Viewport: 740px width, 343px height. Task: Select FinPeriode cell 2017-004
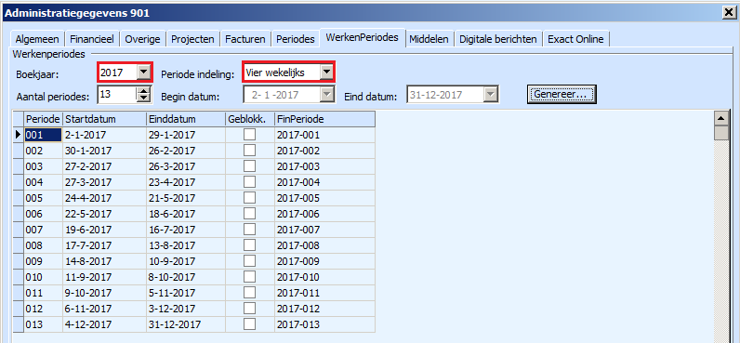[324, 182]
